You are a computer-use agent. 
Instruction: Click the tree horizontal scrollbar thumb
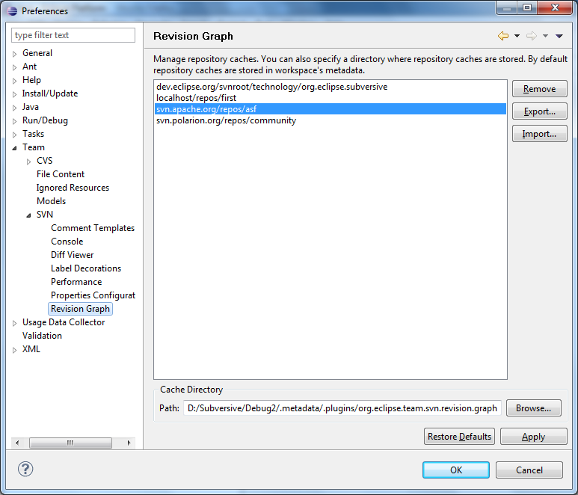(70, 443)
